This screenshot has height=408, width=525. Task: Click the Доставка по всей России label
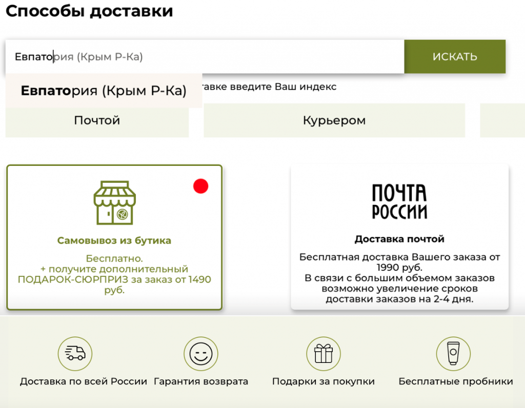click(84, 381)
